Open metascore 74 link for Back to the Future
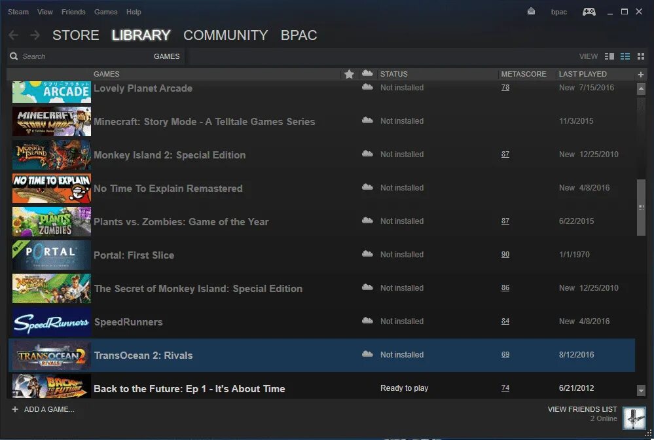 click(505, 388)
